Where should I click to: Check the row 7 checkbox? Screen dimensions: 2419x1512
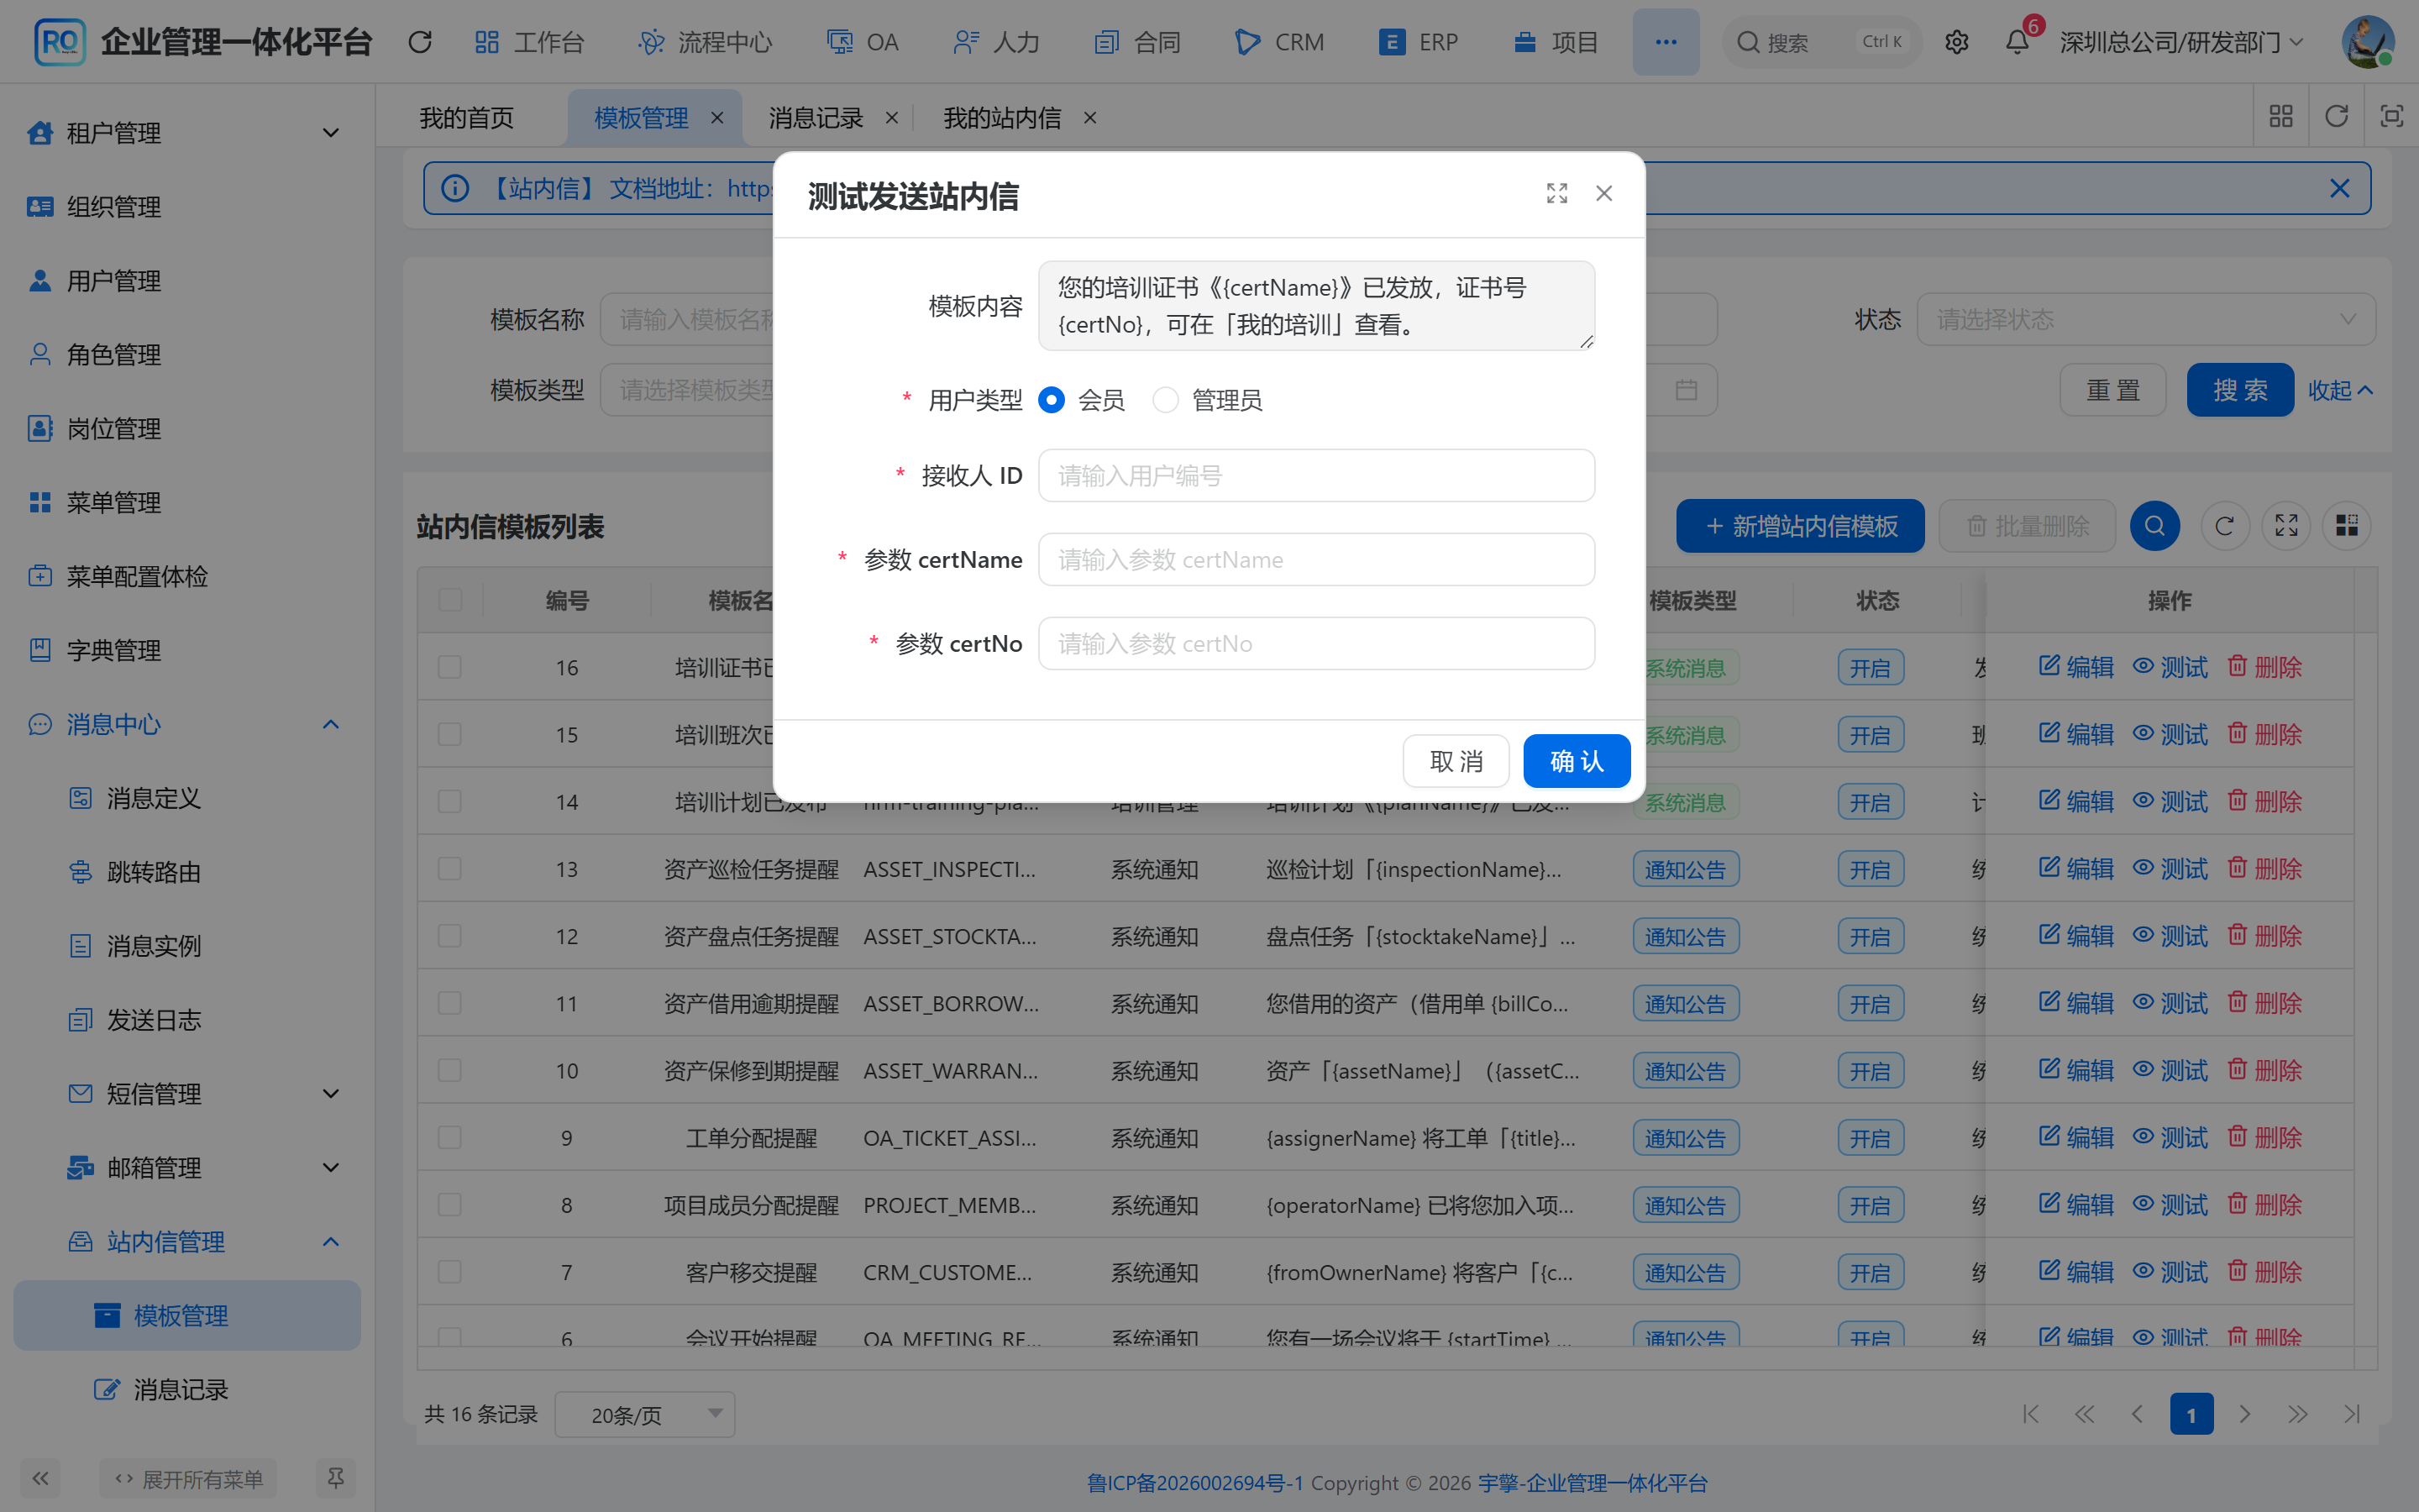[450, 1272]
